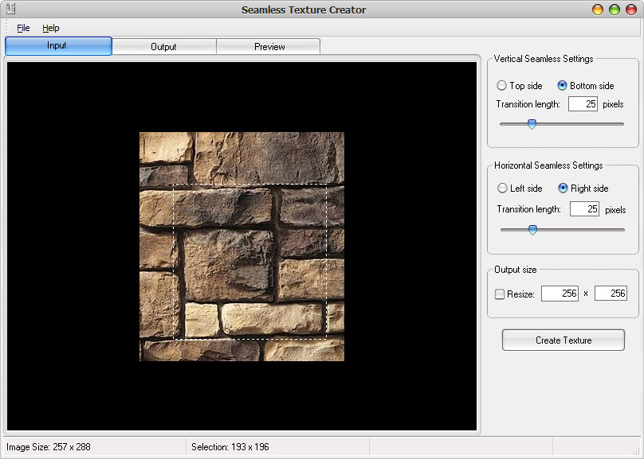Click the output width field showing 256
The height and width of the screenshot is (459, 644).
pos(559,293)
